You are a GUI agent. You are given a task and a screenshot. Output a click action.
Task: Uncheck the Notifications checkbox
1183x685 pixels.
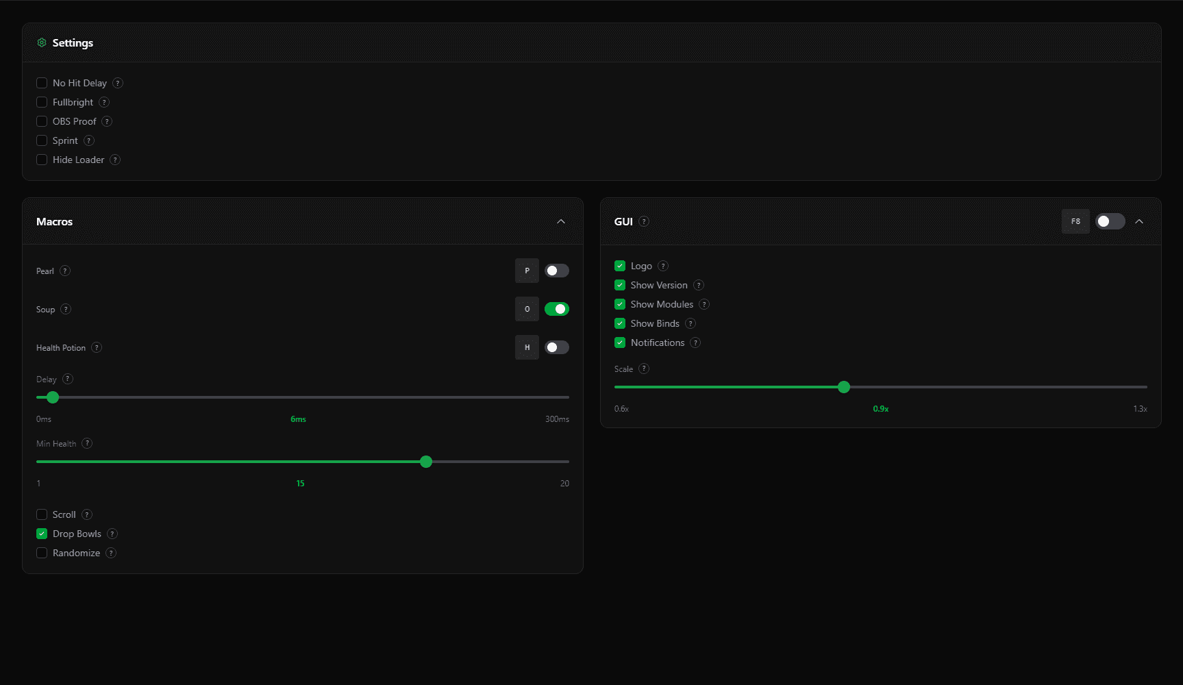tap(620, 342)
